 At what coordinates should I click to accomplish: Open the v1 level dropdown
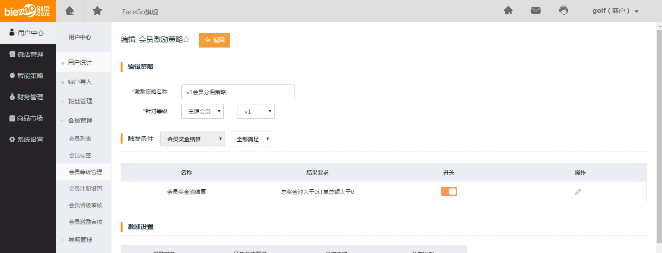(x=256, y=111)
